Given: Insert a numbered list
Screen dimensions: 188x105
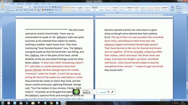Looking at the screenshot, I should coord(46,7).
